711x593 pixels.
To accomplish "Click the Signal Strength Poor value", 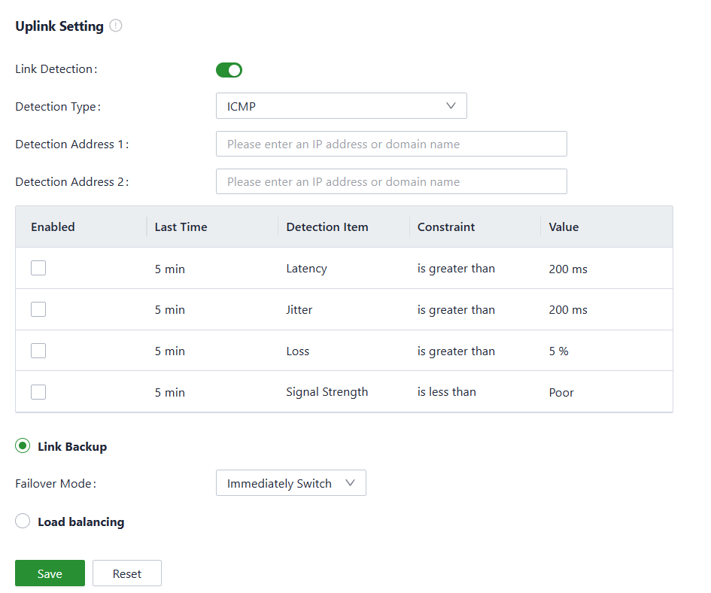I will [x=561, y=393].
